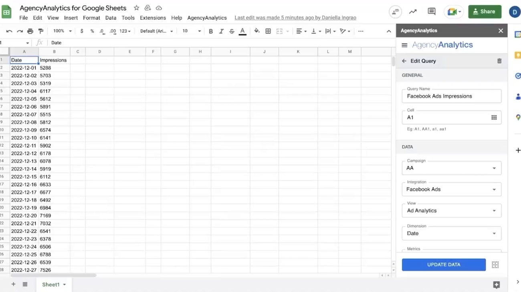521x292 pixels.
Task: Expand the Integration dropdown Facebook Ads
Action: pyautogui.click(x=452, y=189)
